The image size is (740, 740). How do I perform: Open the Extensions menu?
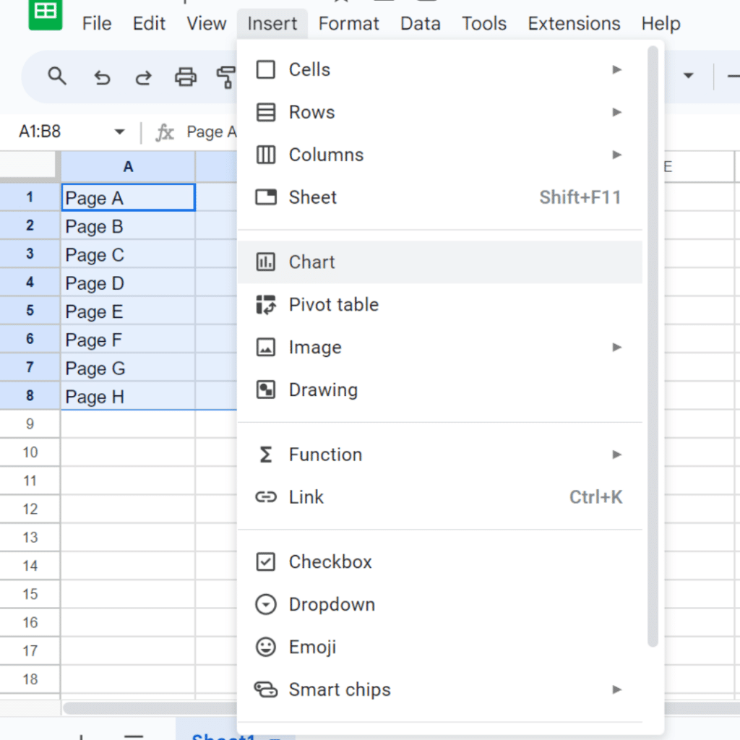574,24
